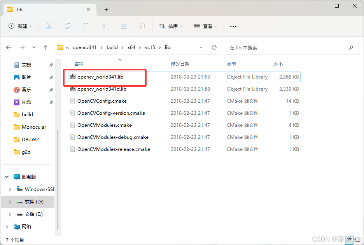Navigate to vc15 in address bar

click(x=150, y=47)
